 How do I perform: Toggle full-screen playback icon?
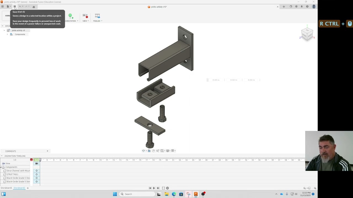click(163, 188)
